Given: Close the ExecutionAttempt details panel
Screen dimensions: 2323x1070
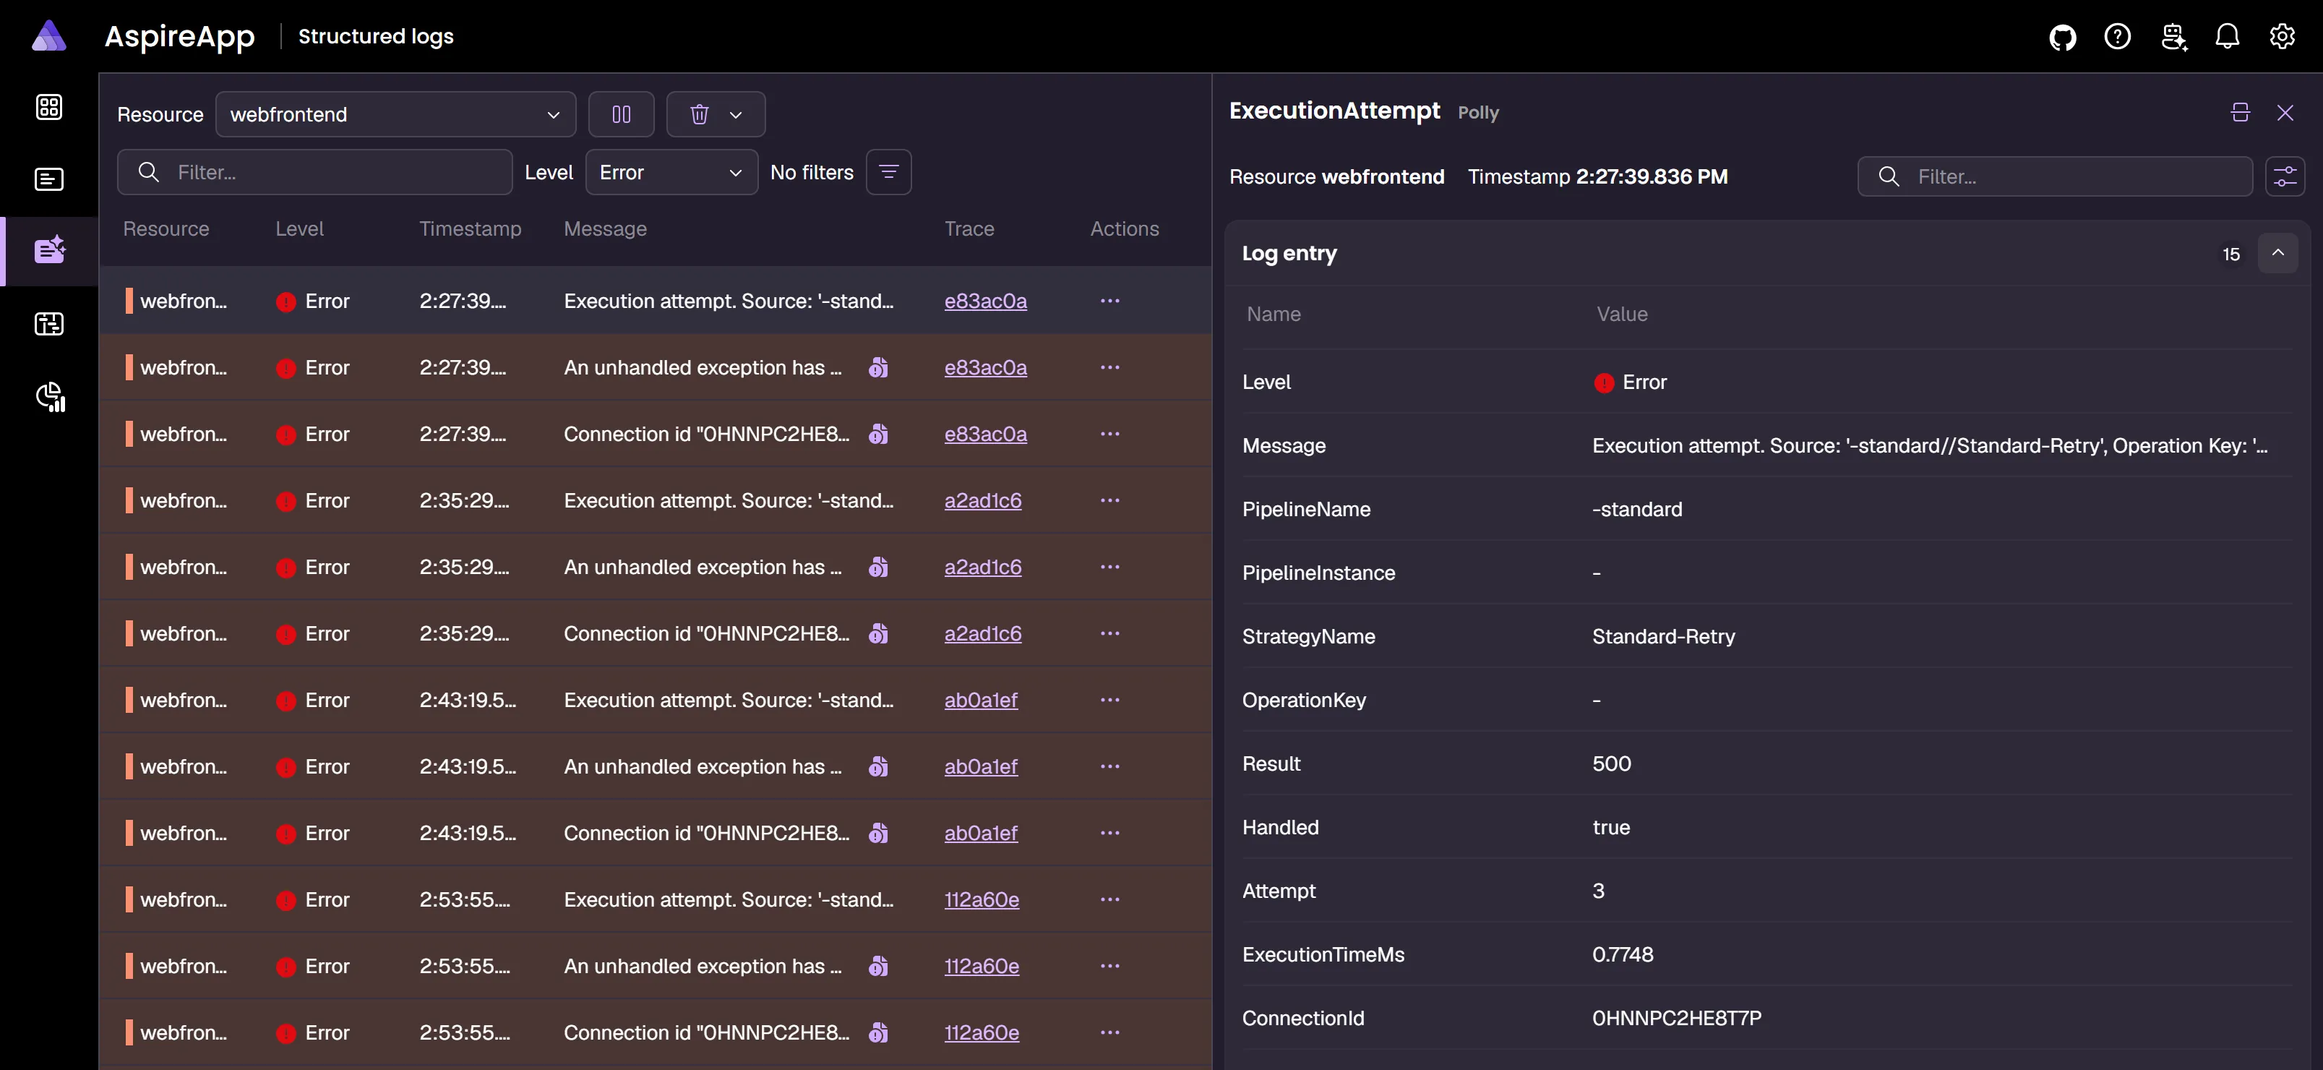Looking at the screenshot, I should tap(2284, 113).
